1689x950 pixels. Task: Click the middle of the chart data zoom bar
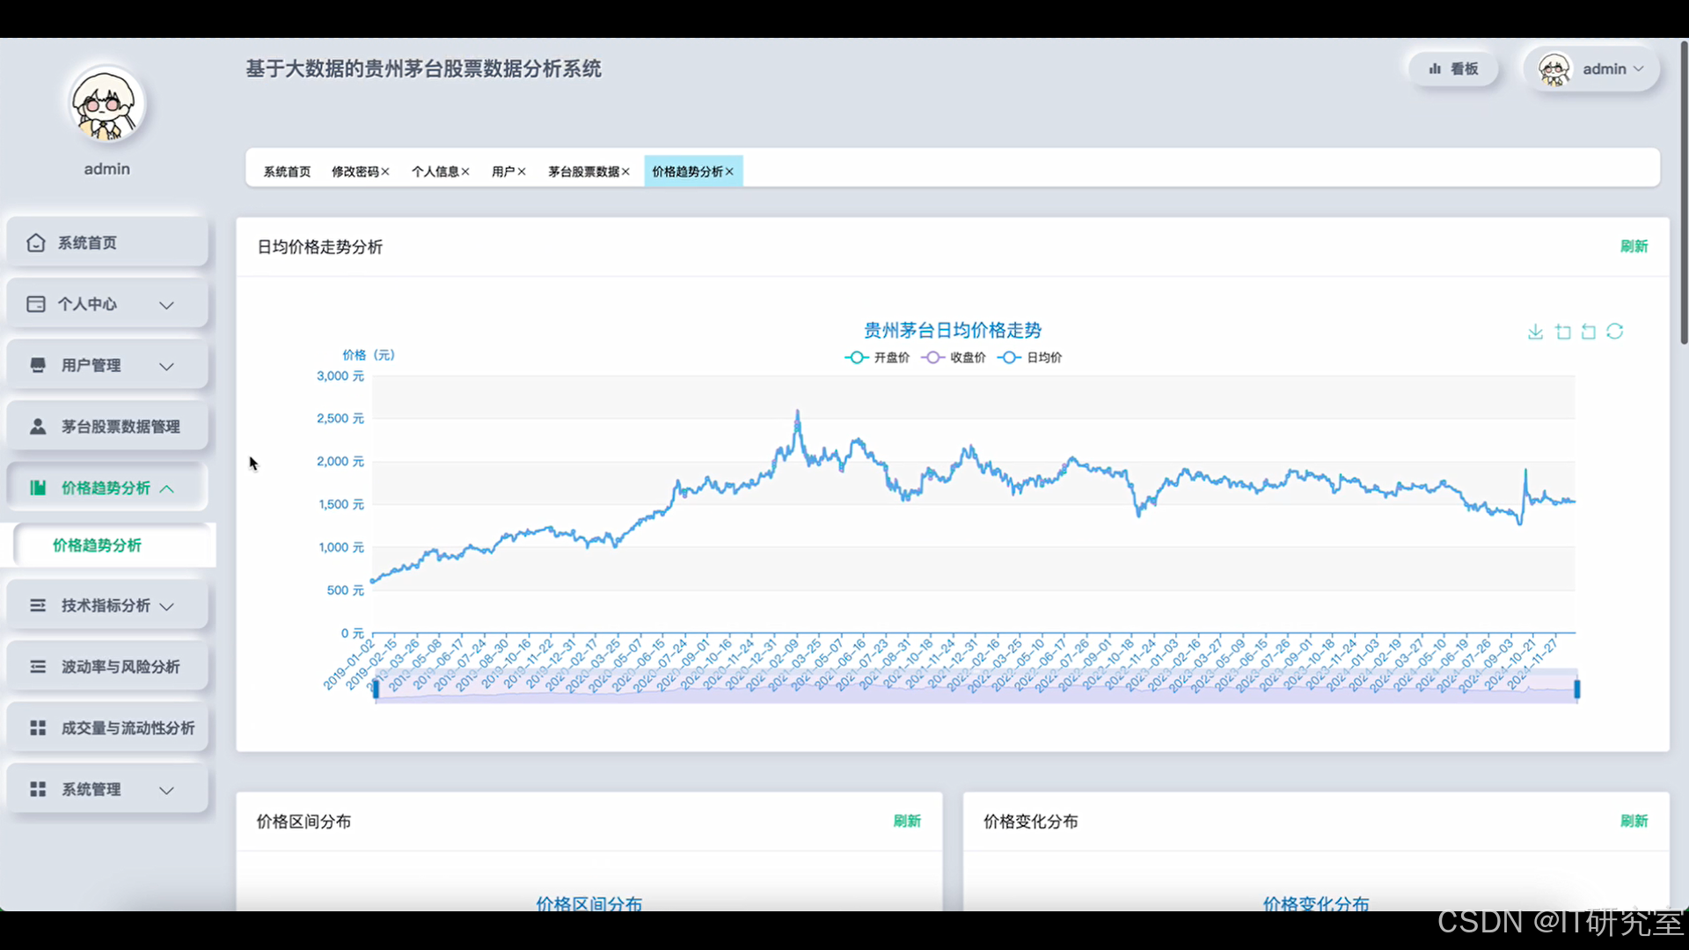pos(976,689)
